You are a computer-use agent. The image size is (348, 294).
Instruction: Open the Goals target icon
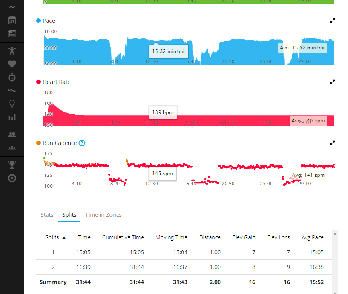pos(12,178)
